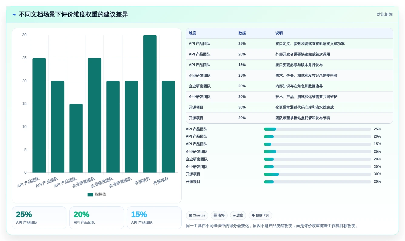Click the API 产品团队 25% progress bar

coord(317,129)
